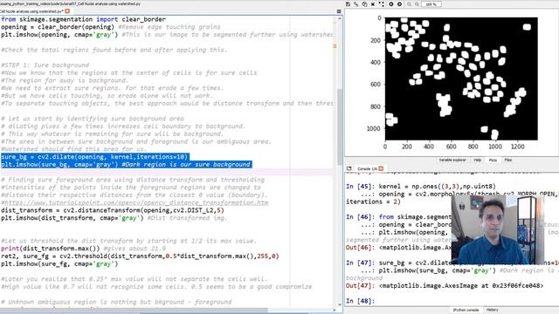Click the browse console tabs icon
Viewport: 559px width, 314px height.
tap(349, 168)
